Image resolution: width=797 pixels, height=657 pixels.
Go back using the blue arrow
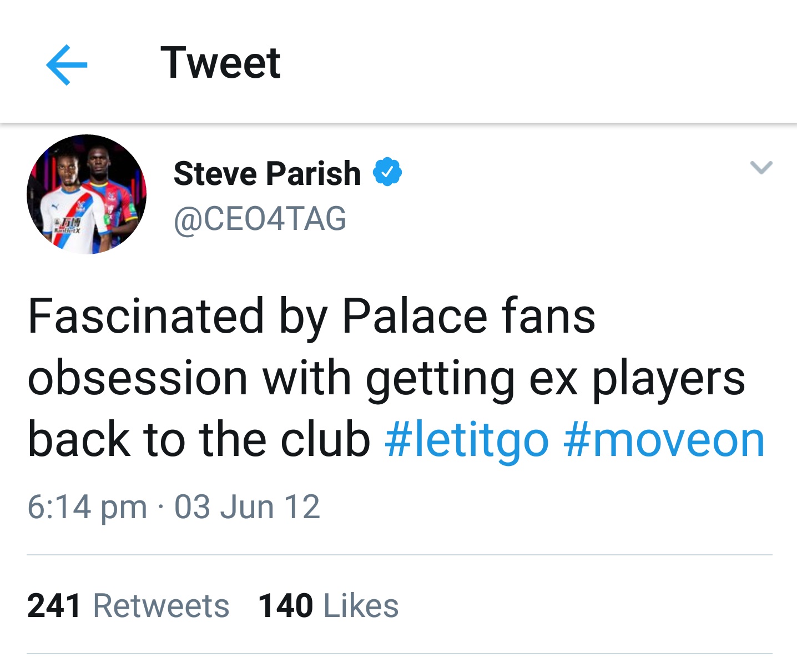click(67, 65)
